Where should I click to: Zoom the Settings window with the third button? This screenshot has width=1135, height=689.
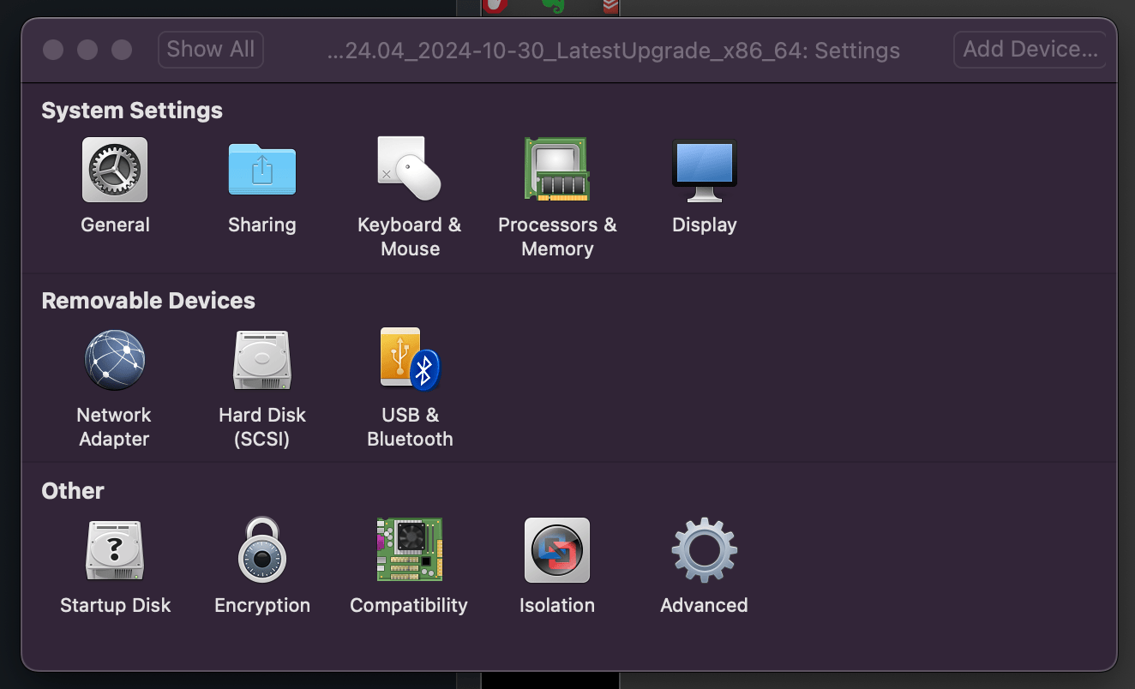(x=122, y=50)
